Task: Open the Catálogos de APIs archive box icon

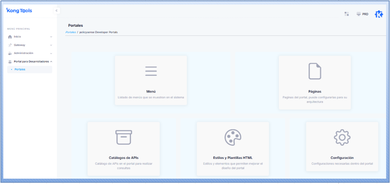Action: click(x=124, y=137)
